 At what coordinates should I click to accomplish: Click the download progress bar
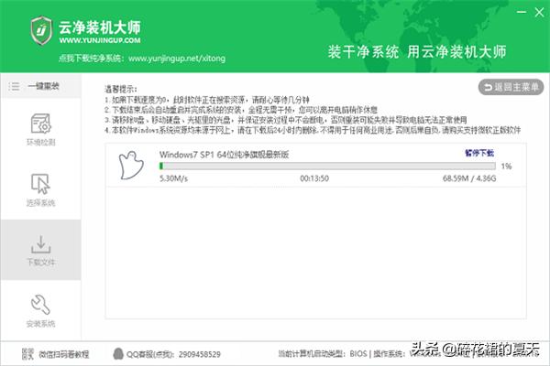pos(327,167)
